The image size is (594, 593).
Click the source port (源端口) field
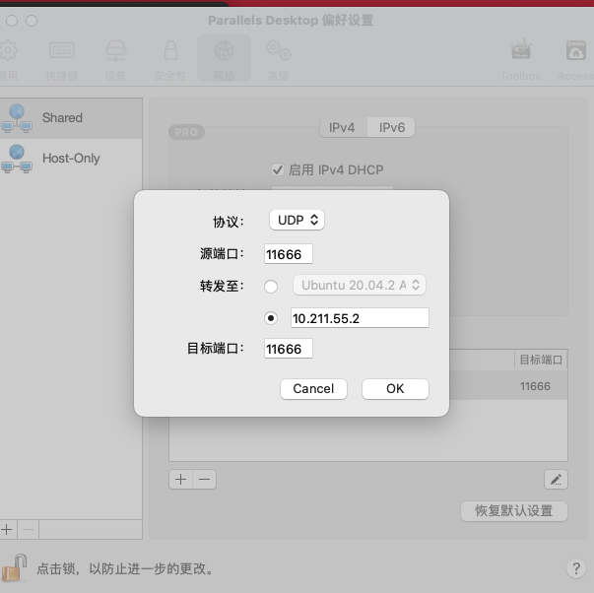click(x=289, y=254)
